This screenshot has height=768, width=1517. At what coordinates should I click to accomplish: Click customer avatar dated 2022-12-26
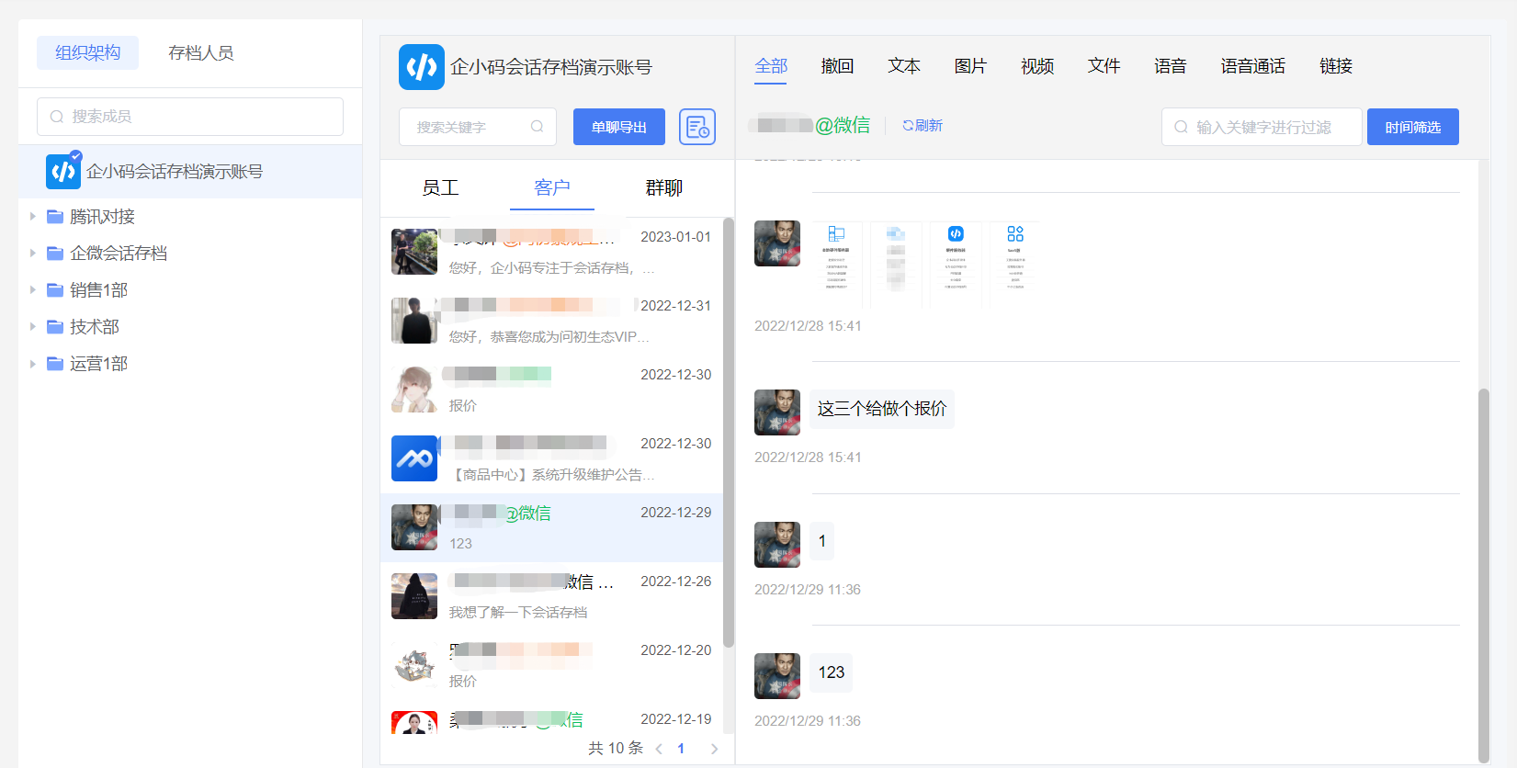tap(414, 596)
